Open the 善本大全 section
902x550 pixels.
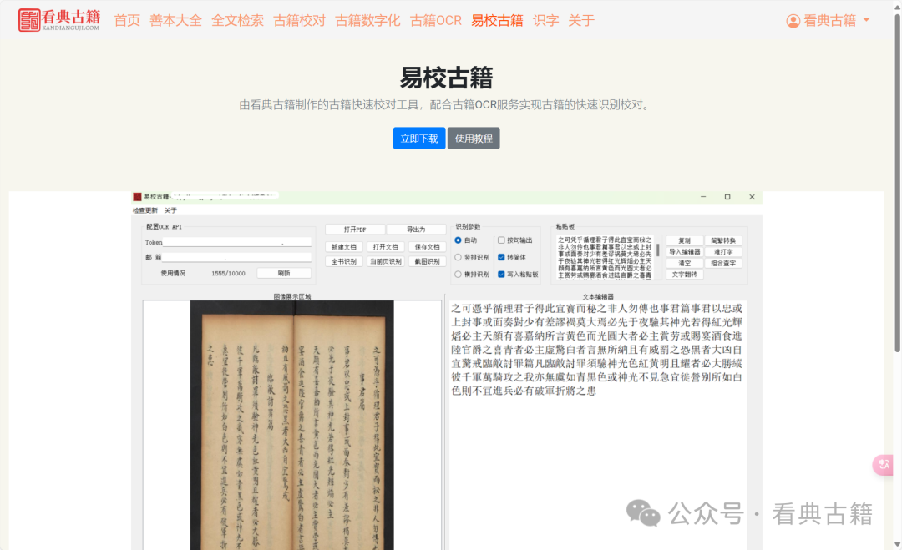pos(175,21)
